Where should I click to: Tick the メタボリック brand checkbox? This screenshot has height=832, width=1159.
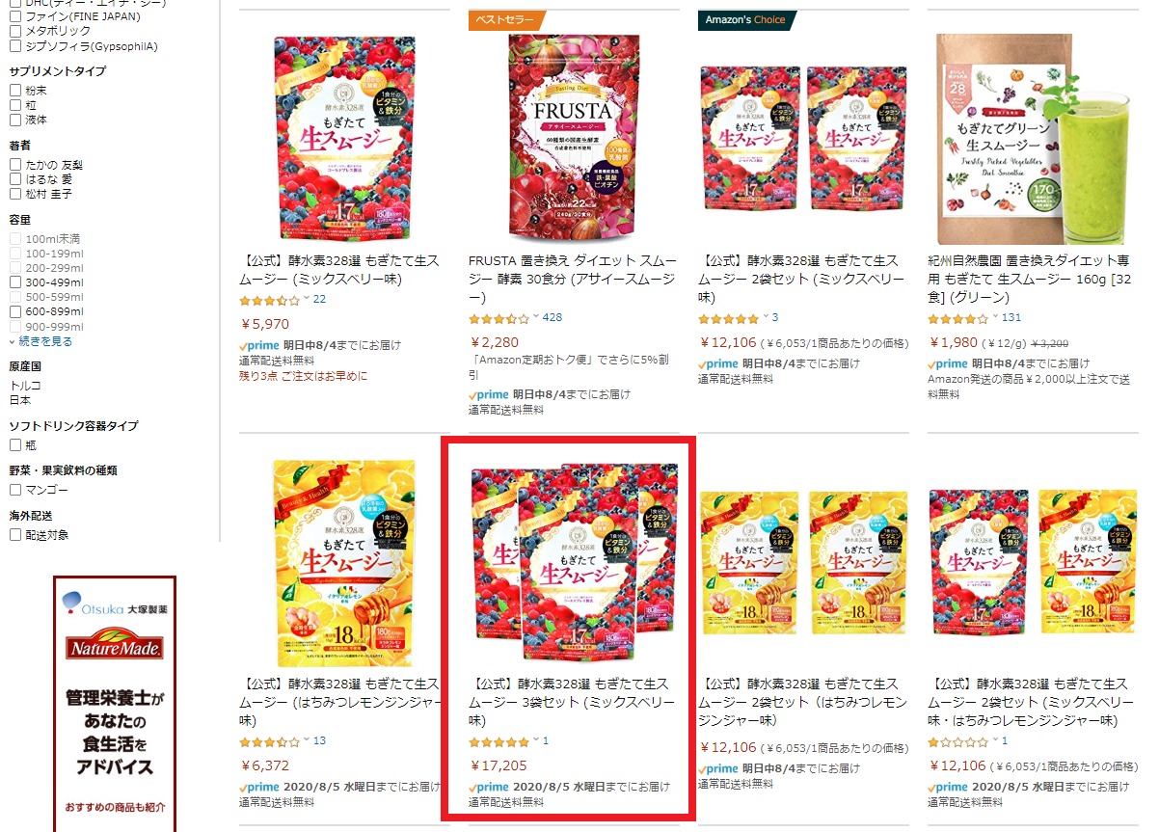coord(14,31)
